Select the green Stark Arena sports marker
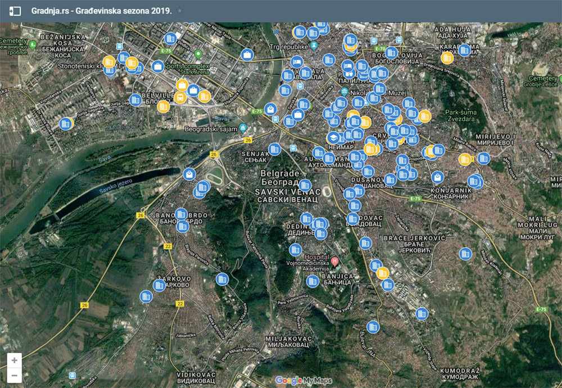Image resolution: width=562 pixels, height=388 pixels. pos(198,55)
